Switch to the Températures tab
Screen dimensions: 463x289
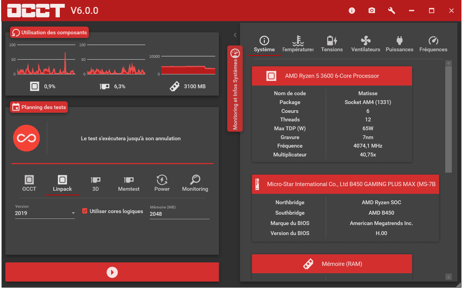298,44
